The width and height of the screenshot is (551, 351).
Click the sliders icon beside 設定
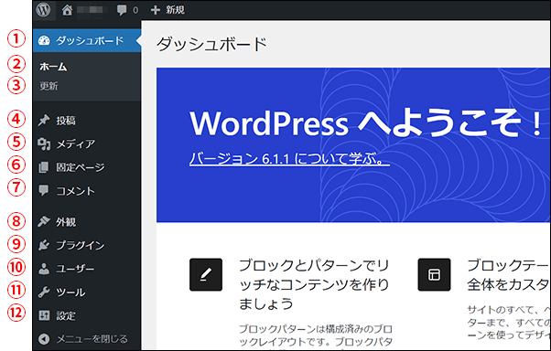click(x=44, y=315)
